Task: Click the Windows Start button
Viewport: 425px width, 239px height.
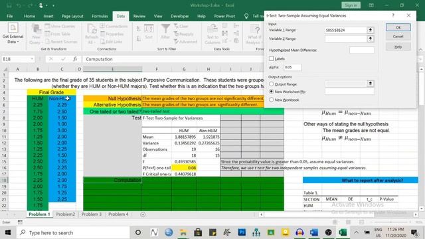Action: pyautogui.click(x=8, y=232)
